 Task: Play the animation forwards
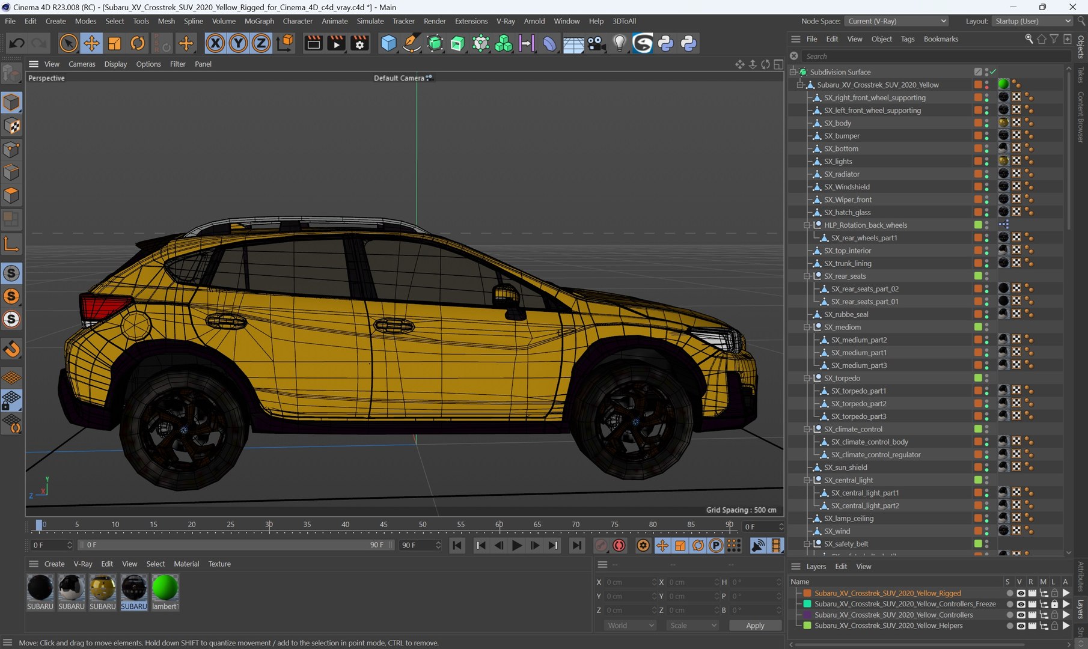coord(516,546)
